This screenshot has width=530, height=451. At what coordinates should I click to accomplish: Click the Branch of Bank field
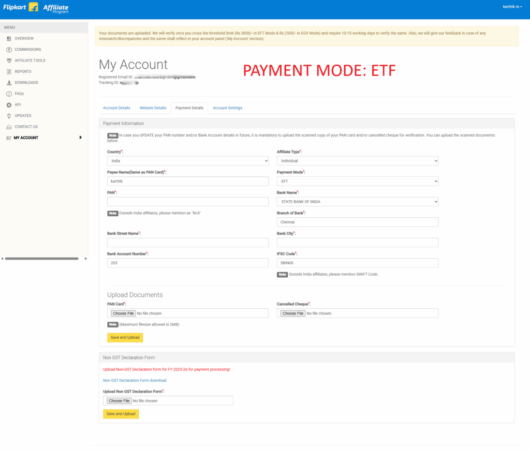click(358, 222)
